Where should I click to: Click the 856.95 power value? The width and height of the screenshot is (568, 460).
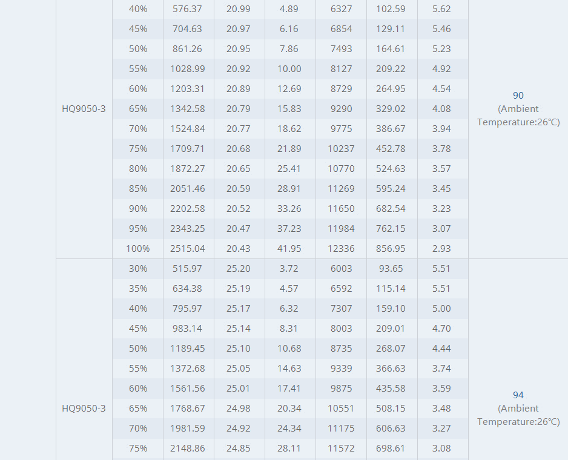coord(391,249)
